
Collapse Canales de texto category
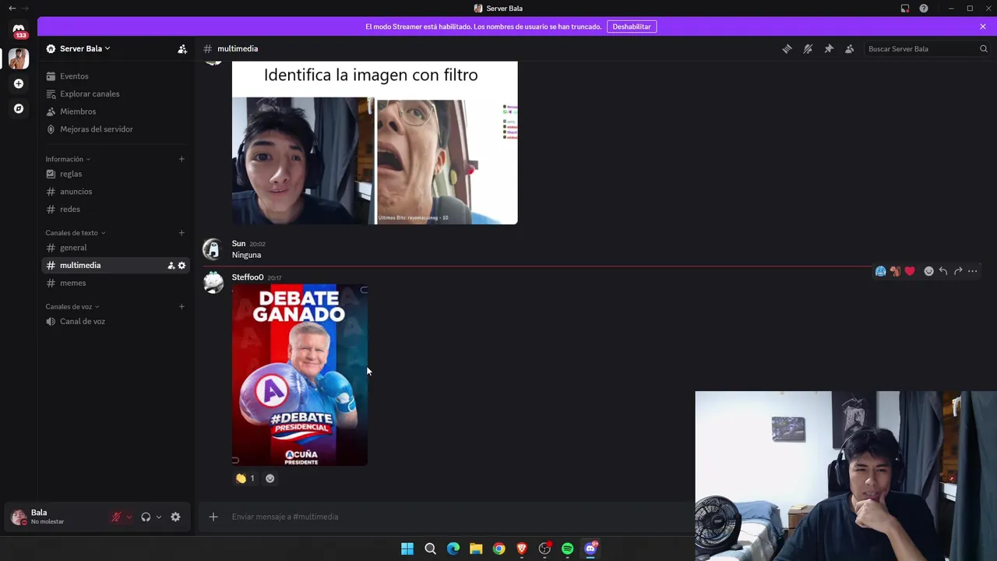point(75,233)
